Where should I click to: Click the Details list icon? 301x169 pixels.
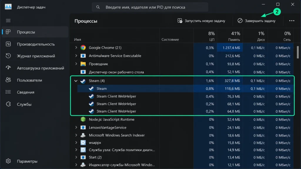coord(8,92)
